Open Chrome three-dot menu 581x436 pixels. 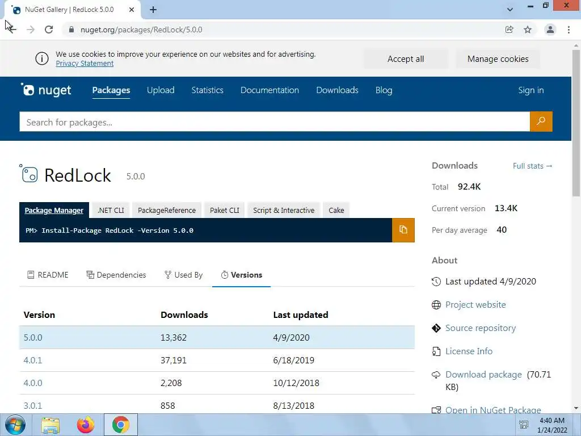tap(569, 30)
